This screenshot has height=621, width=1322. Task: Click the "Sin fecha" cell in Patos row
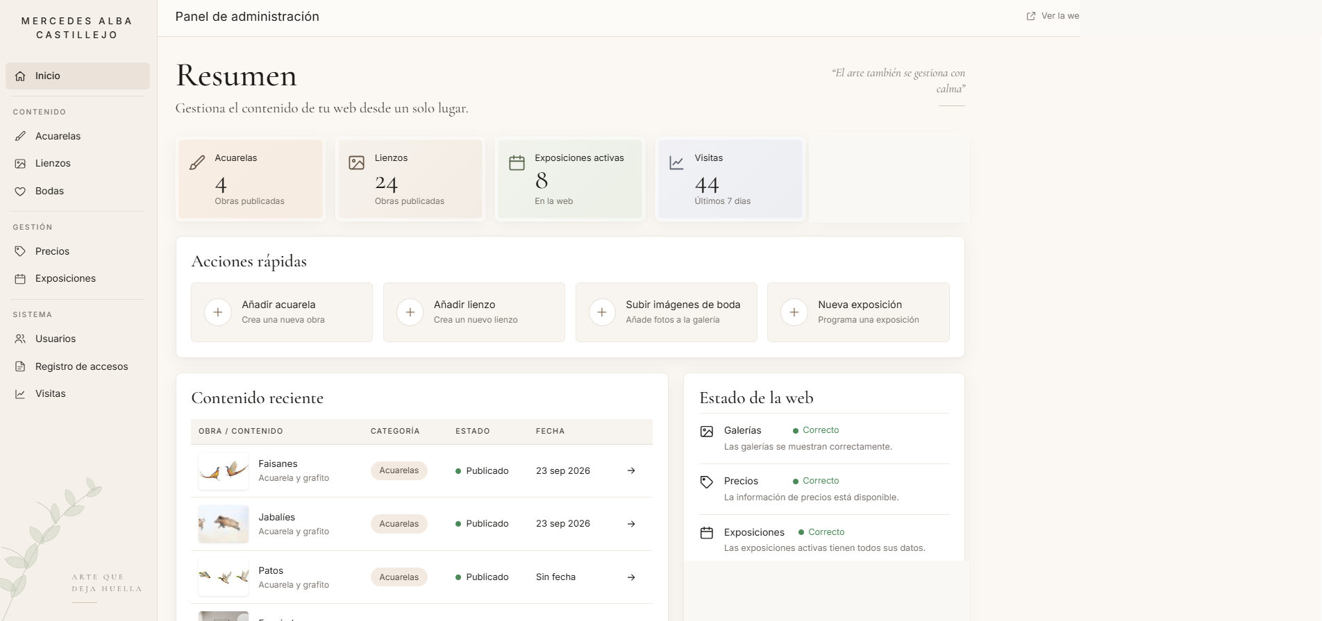click(x=555, y=577)
